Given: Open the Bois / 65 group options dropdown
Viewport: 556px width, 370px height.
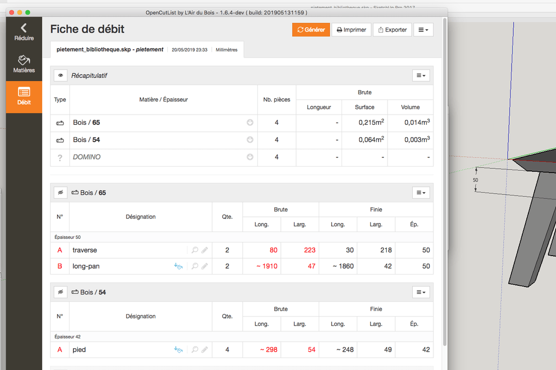Looking at the screenshot, I should point(421,193).
